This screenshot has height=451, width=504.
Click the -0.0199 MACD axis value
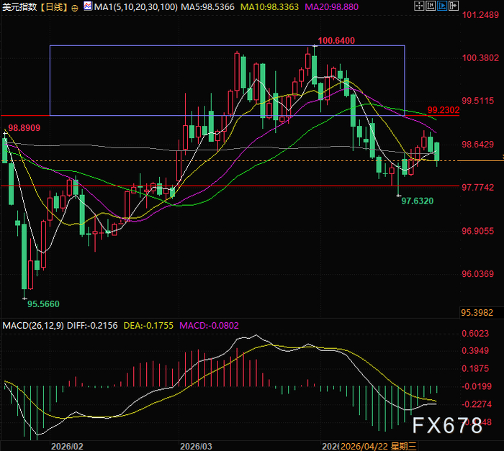coord(477,386)
